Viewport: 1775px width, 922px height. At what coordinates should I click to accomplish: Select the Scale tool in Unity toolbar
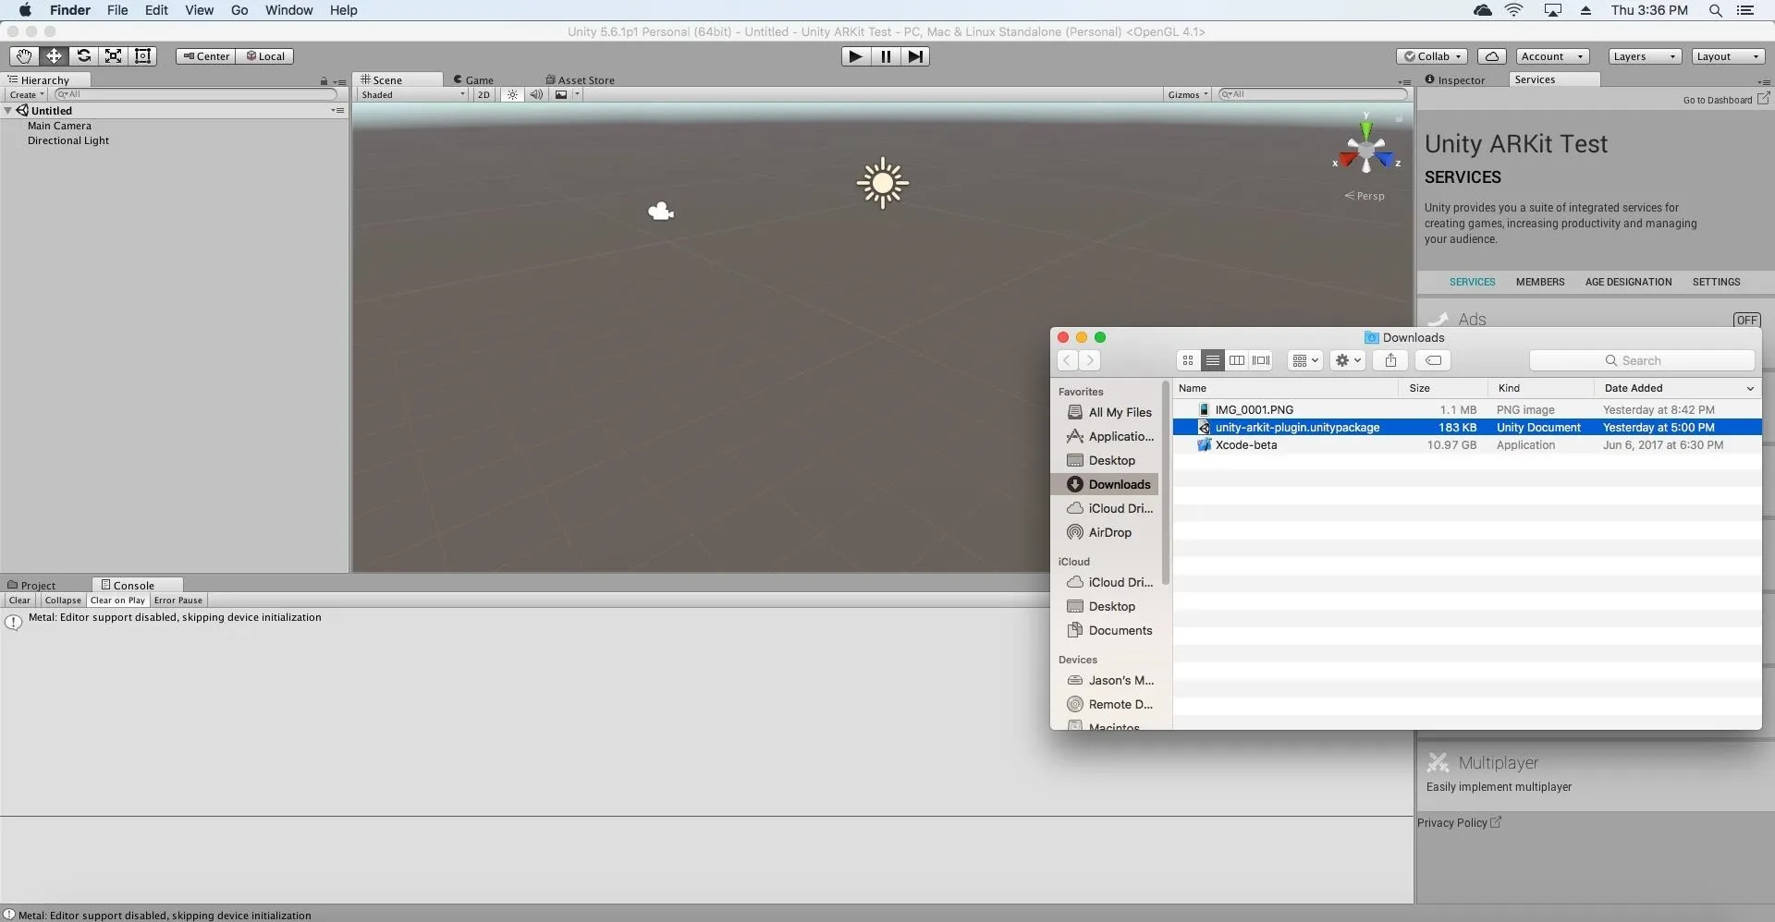pyautogui.click(x=113, y=56)
